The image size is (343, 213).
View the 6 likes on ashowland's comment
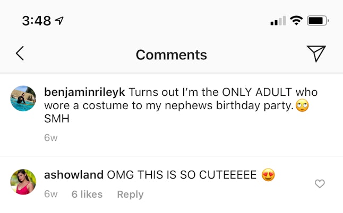(x=87, y=194)
